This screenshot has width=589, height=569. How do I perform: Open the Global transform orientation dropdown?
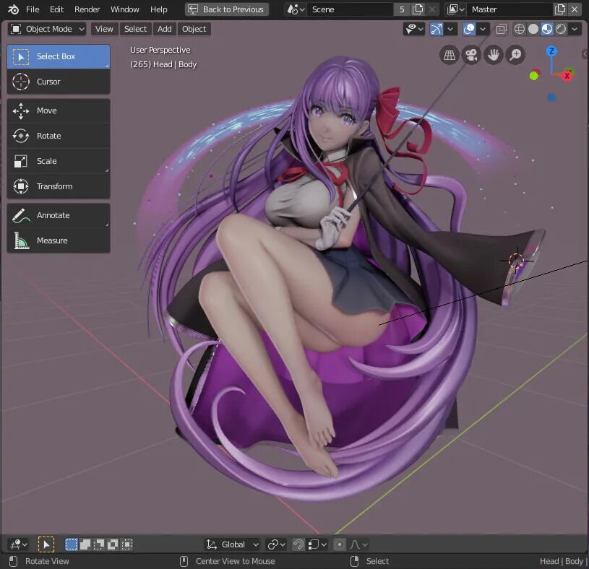pyautogui.click(x=232, y=544)
